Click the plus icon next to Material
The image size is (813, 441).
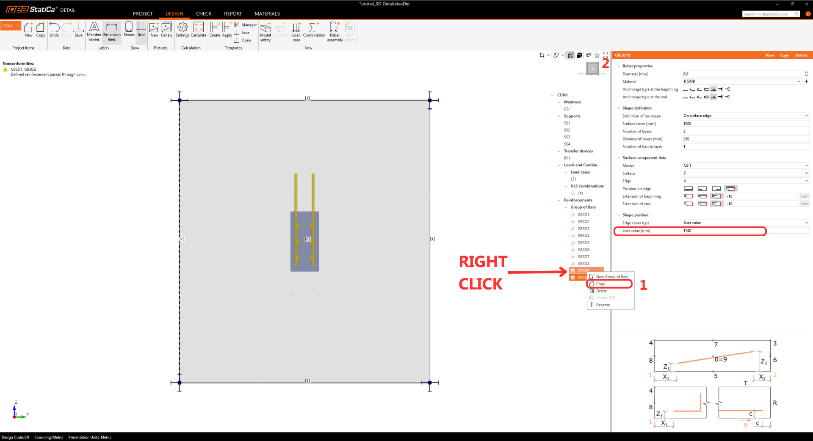807,81
